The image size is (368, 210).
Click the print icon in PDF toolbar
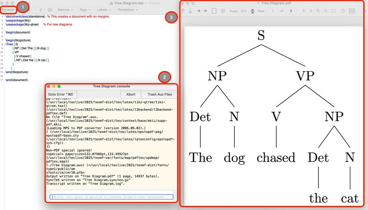point(223,11)
